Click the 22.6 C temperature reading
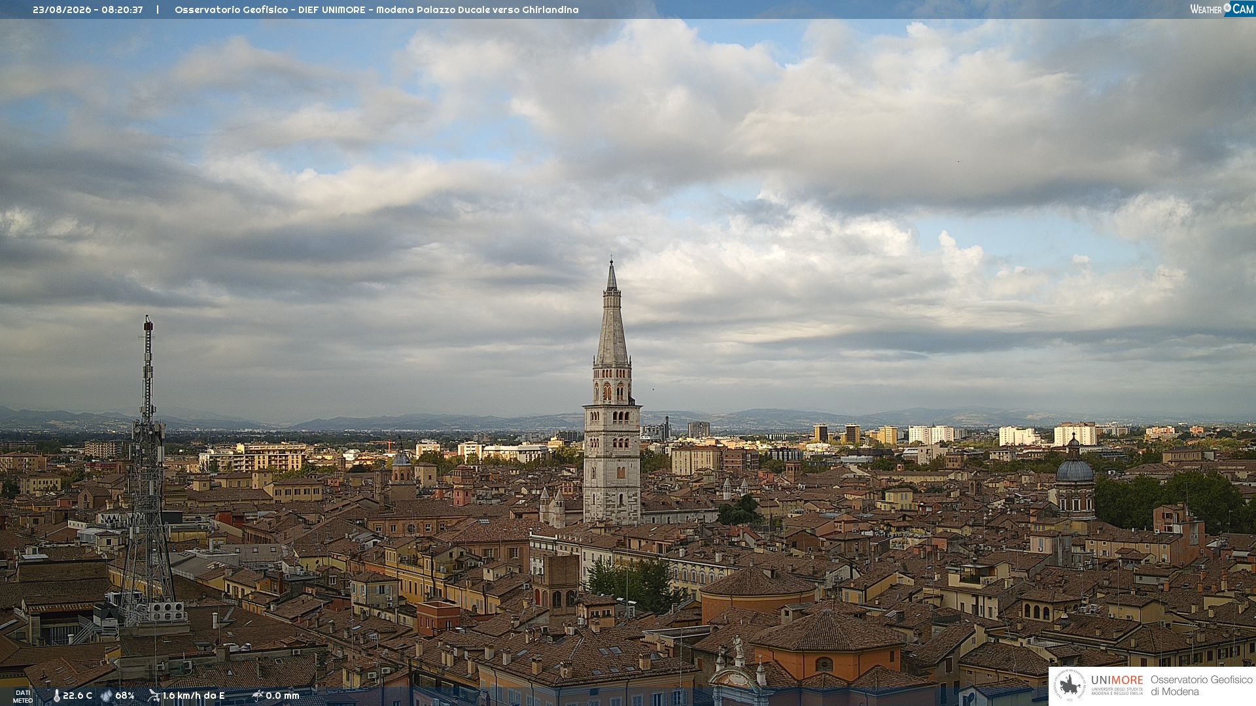Viewport: 1256px width, 706px height. point(77,696)
